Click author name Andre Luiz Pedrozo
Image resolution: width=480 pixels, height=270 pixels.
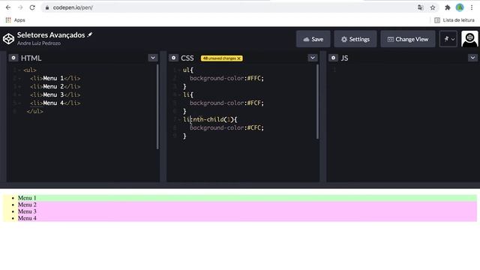[x=38, y=43]
